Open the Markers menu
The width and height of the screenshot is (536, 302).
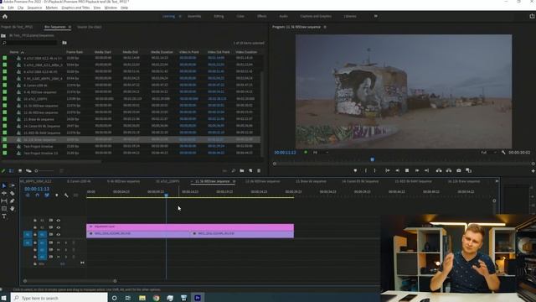[x=52, y=8]
